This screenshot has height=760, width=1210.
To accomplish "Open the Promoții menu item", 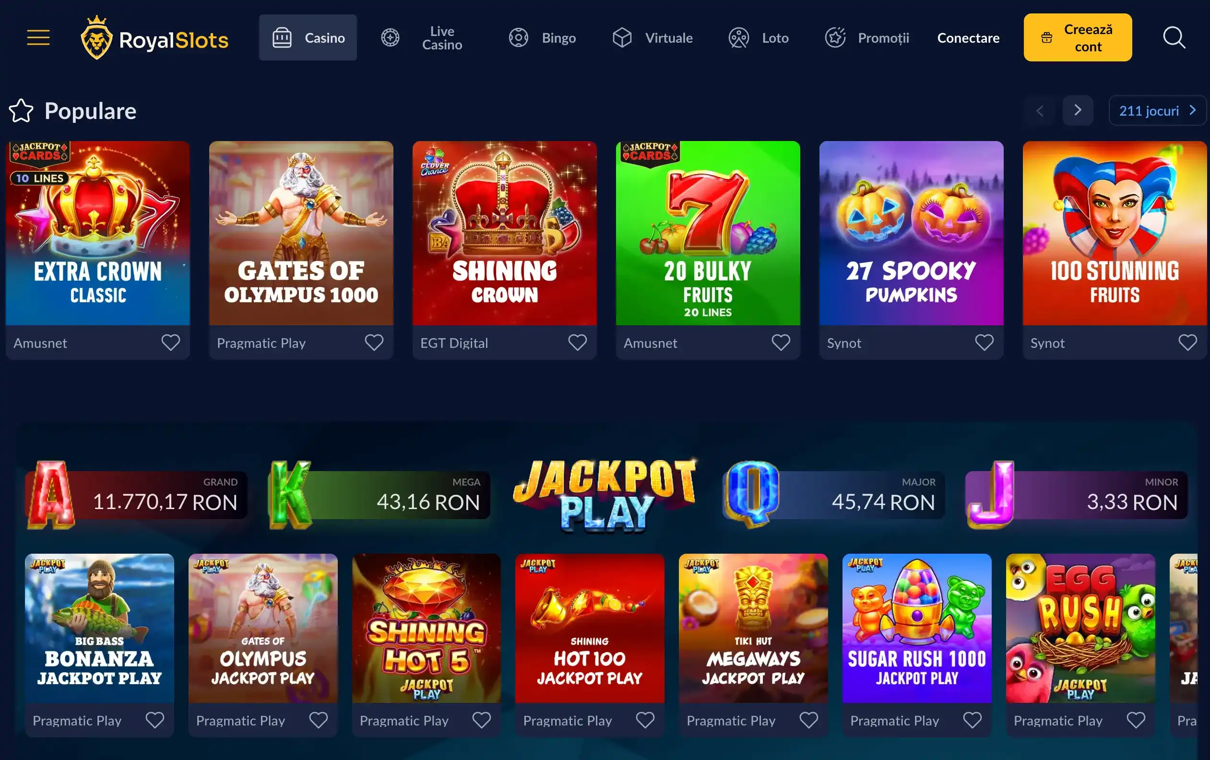I will point(867,38).
